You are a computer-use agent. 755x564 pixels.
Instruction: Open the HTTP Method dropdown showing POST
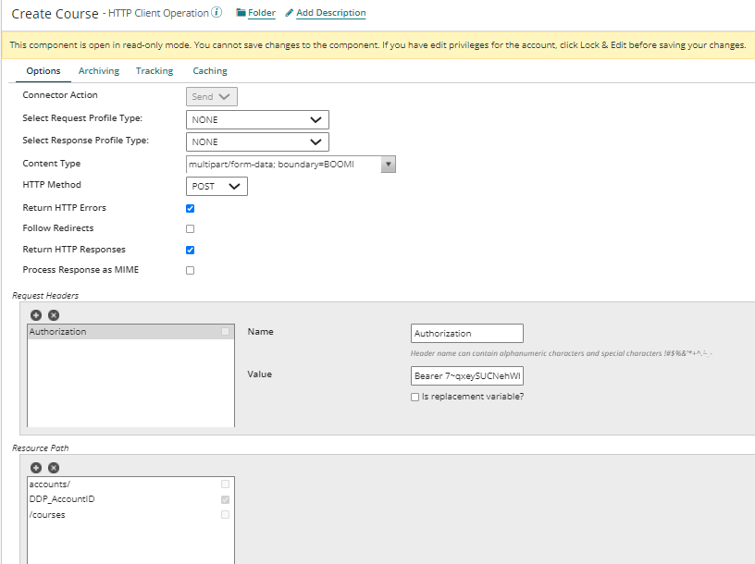[216, 186]
